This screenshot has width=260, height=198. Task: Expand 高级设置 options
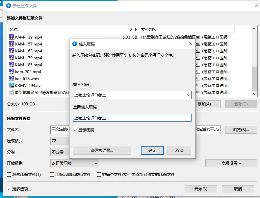click(231, 163)
